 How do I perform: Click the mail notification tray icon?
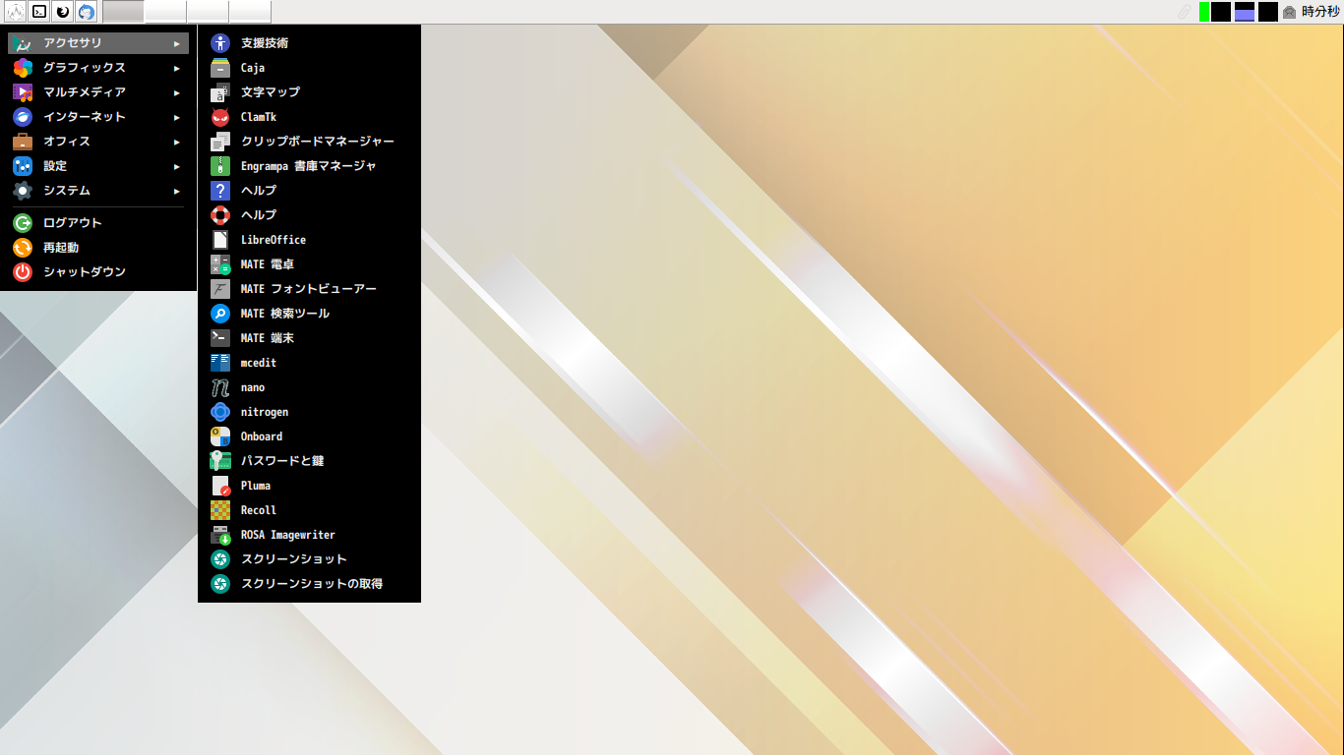[x=1289, y=12]
